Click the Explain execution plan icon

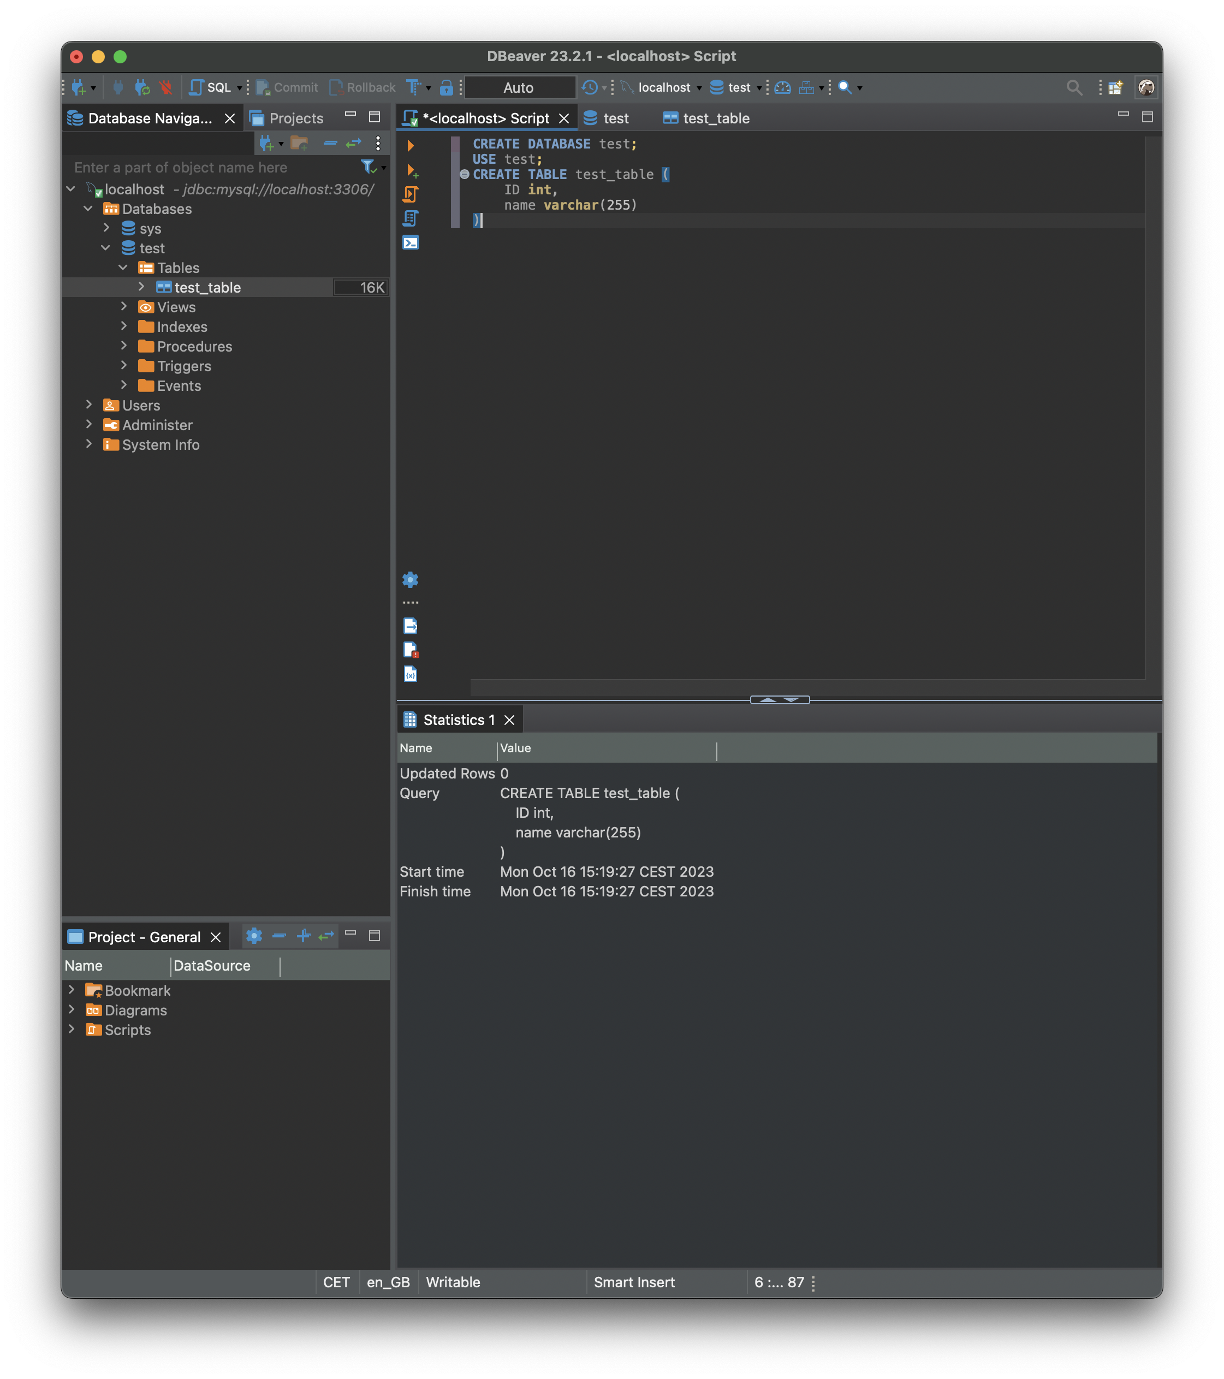point(410,218)
